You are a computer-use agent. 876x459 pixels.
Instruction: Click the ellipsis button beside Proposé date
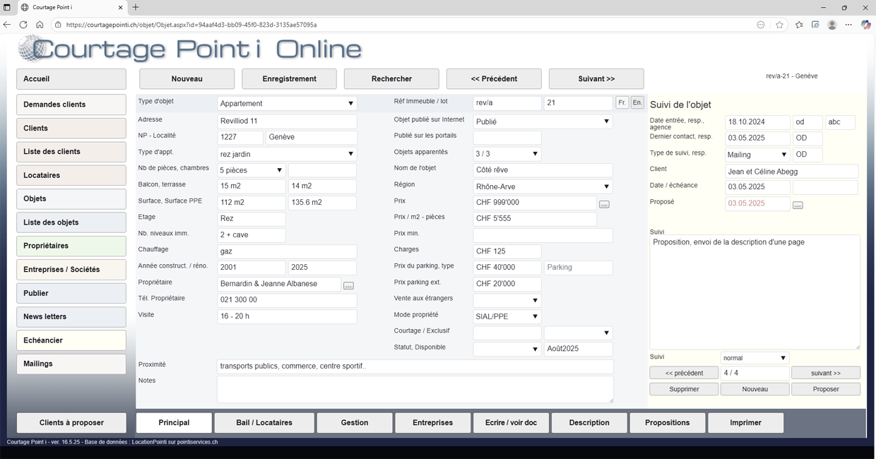798,205
